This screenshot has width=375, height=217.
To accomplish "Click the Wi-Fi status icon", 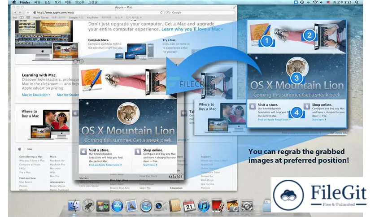I will pos(315,2).
